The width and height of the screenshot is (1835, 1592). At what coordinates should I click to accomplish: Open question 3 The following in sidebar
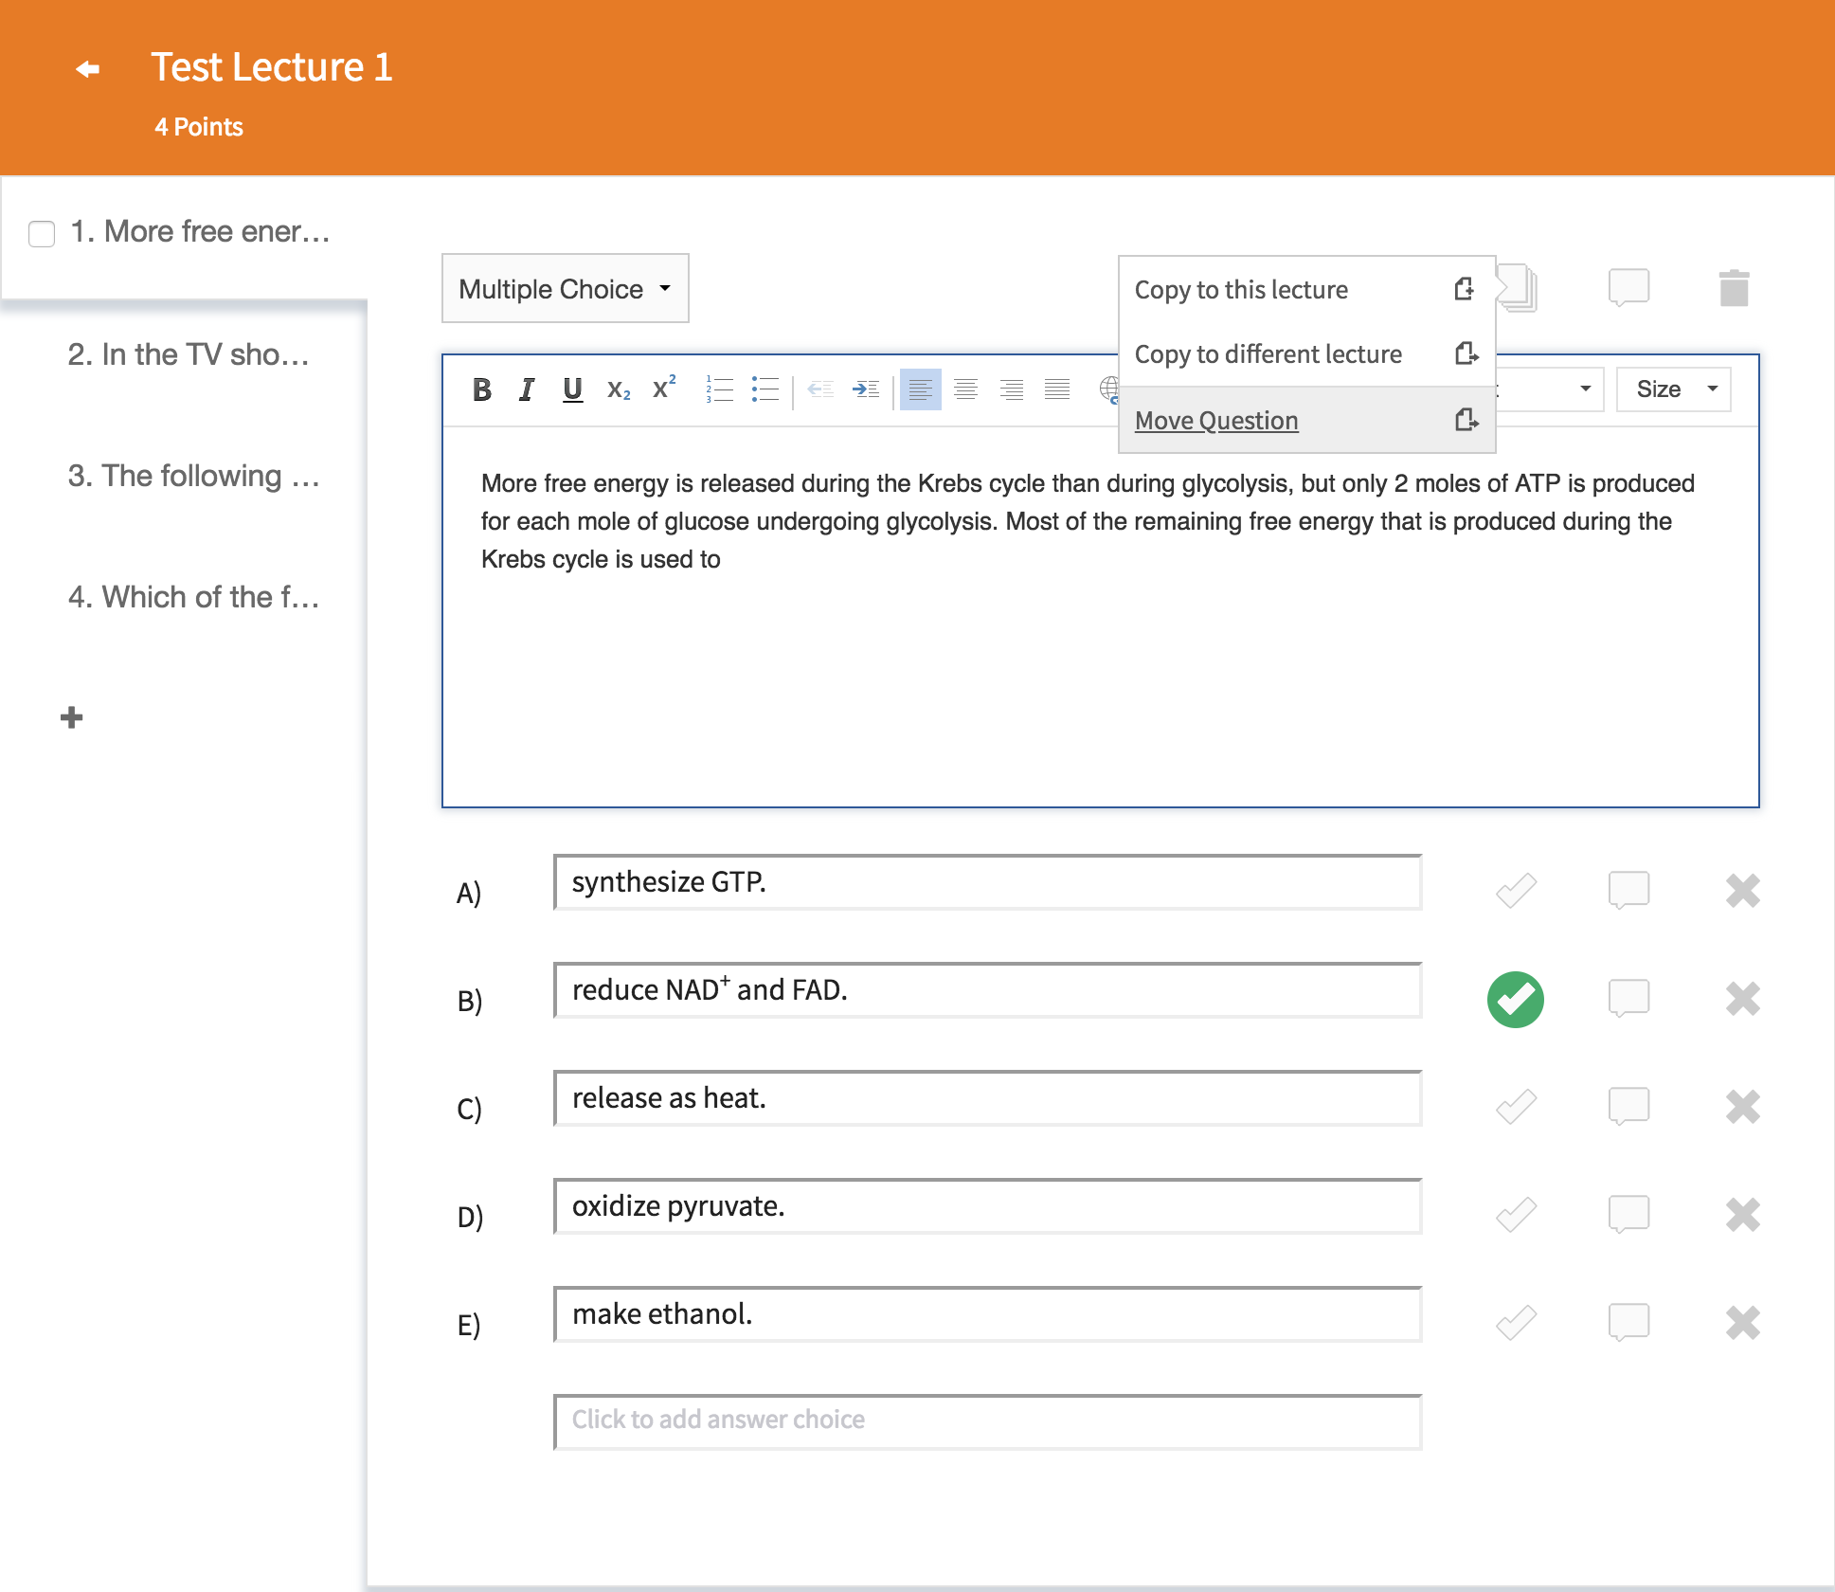(193, 476)
